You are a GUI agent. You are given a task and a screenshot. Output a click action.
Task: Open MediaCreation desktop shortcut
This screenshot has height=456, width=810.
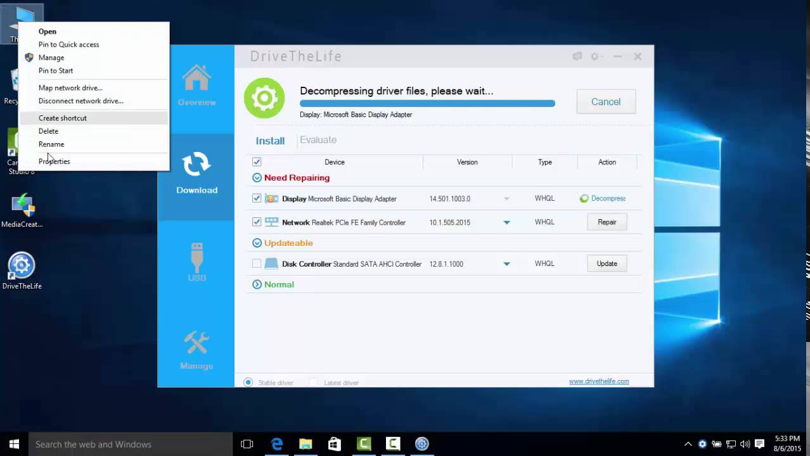click(x=22, y=210)
